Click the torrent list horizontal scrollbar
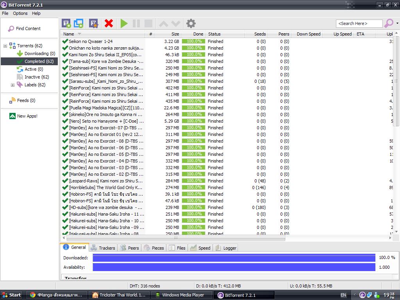This screenshot has height=300, width=400. pyautogui.click(x=176, y=238)
